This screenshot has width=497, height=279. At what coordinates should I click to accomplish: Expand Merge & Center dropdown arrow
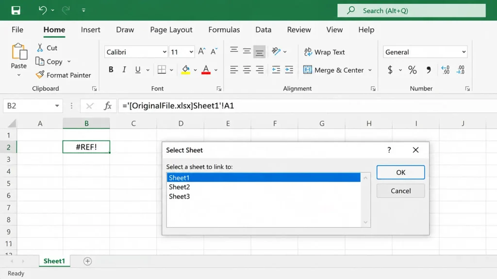tap(370, 70)
